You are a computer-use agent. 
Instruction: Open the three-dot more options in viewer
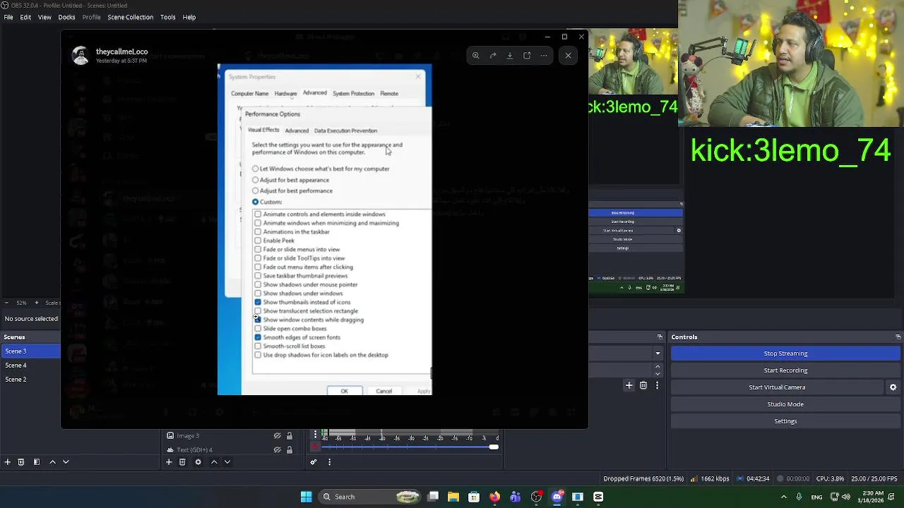[x=544, y=55]
